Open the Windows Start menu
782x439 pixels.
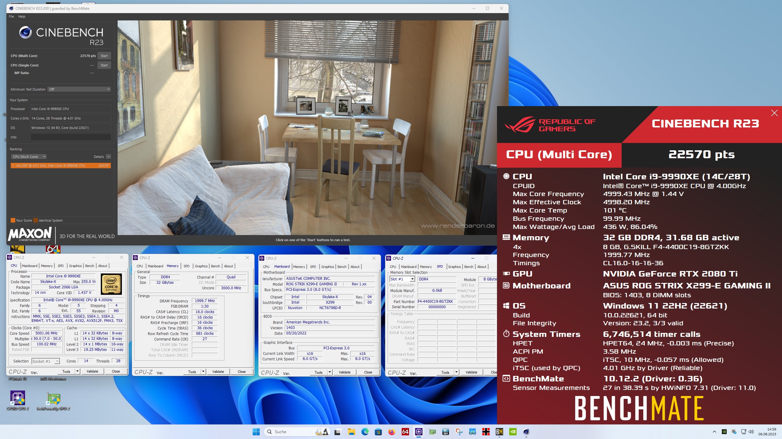pyautogui.click(x=256, y=432)
